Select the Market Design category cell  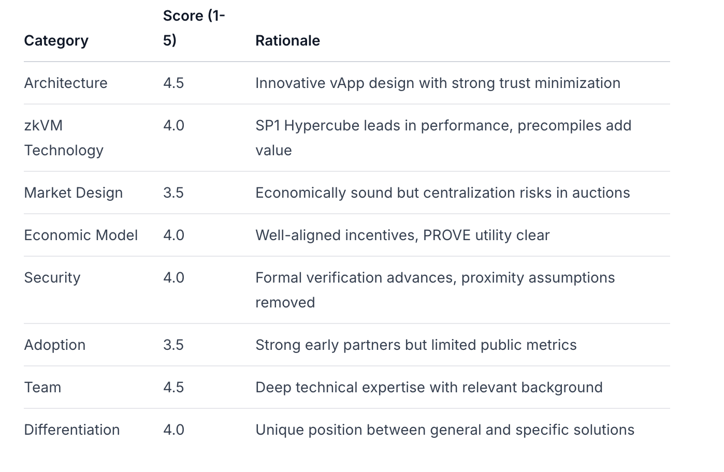(74, 193)
